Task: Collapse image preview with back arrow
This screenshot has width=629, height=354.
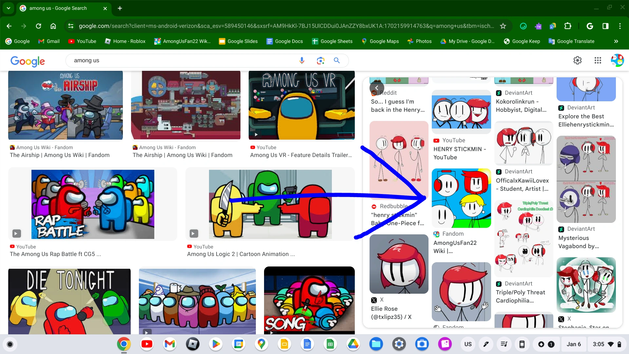Action: (377, 88)
